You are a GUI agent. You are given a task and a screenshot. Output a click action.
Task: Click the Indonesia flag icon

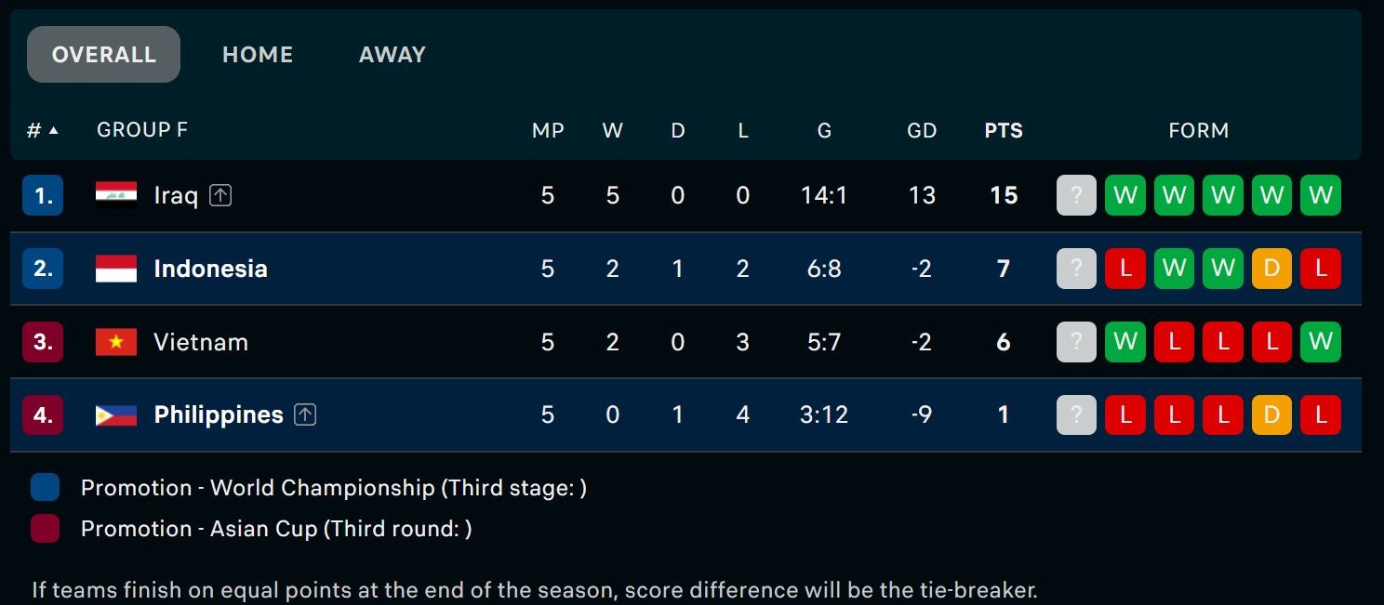point(116,269)
